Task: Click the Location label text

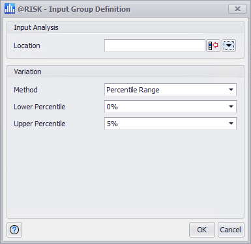Action: (x=27, y=46)
